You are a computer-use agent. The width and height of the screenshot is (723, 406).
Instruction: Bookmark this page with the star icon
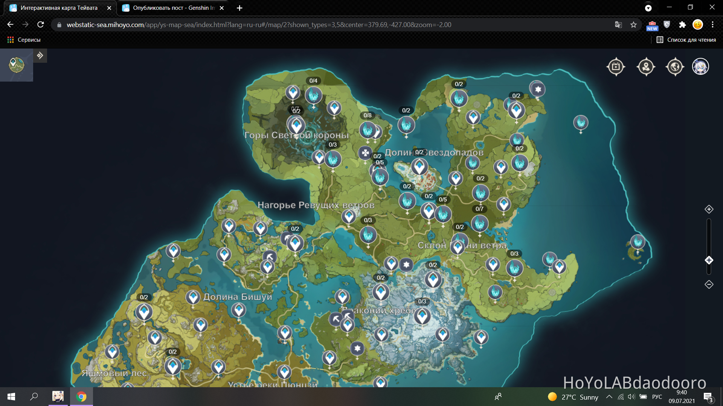(x=633, y=25)
